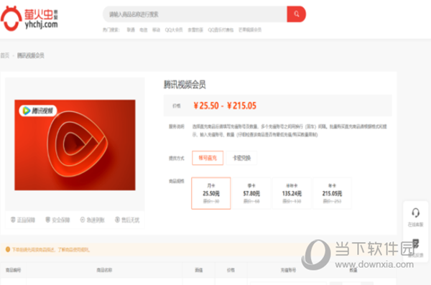Viewport: 431px width, 285px height.
Task: Click the 商品名称 column header
Action: [x=104, y=270]
